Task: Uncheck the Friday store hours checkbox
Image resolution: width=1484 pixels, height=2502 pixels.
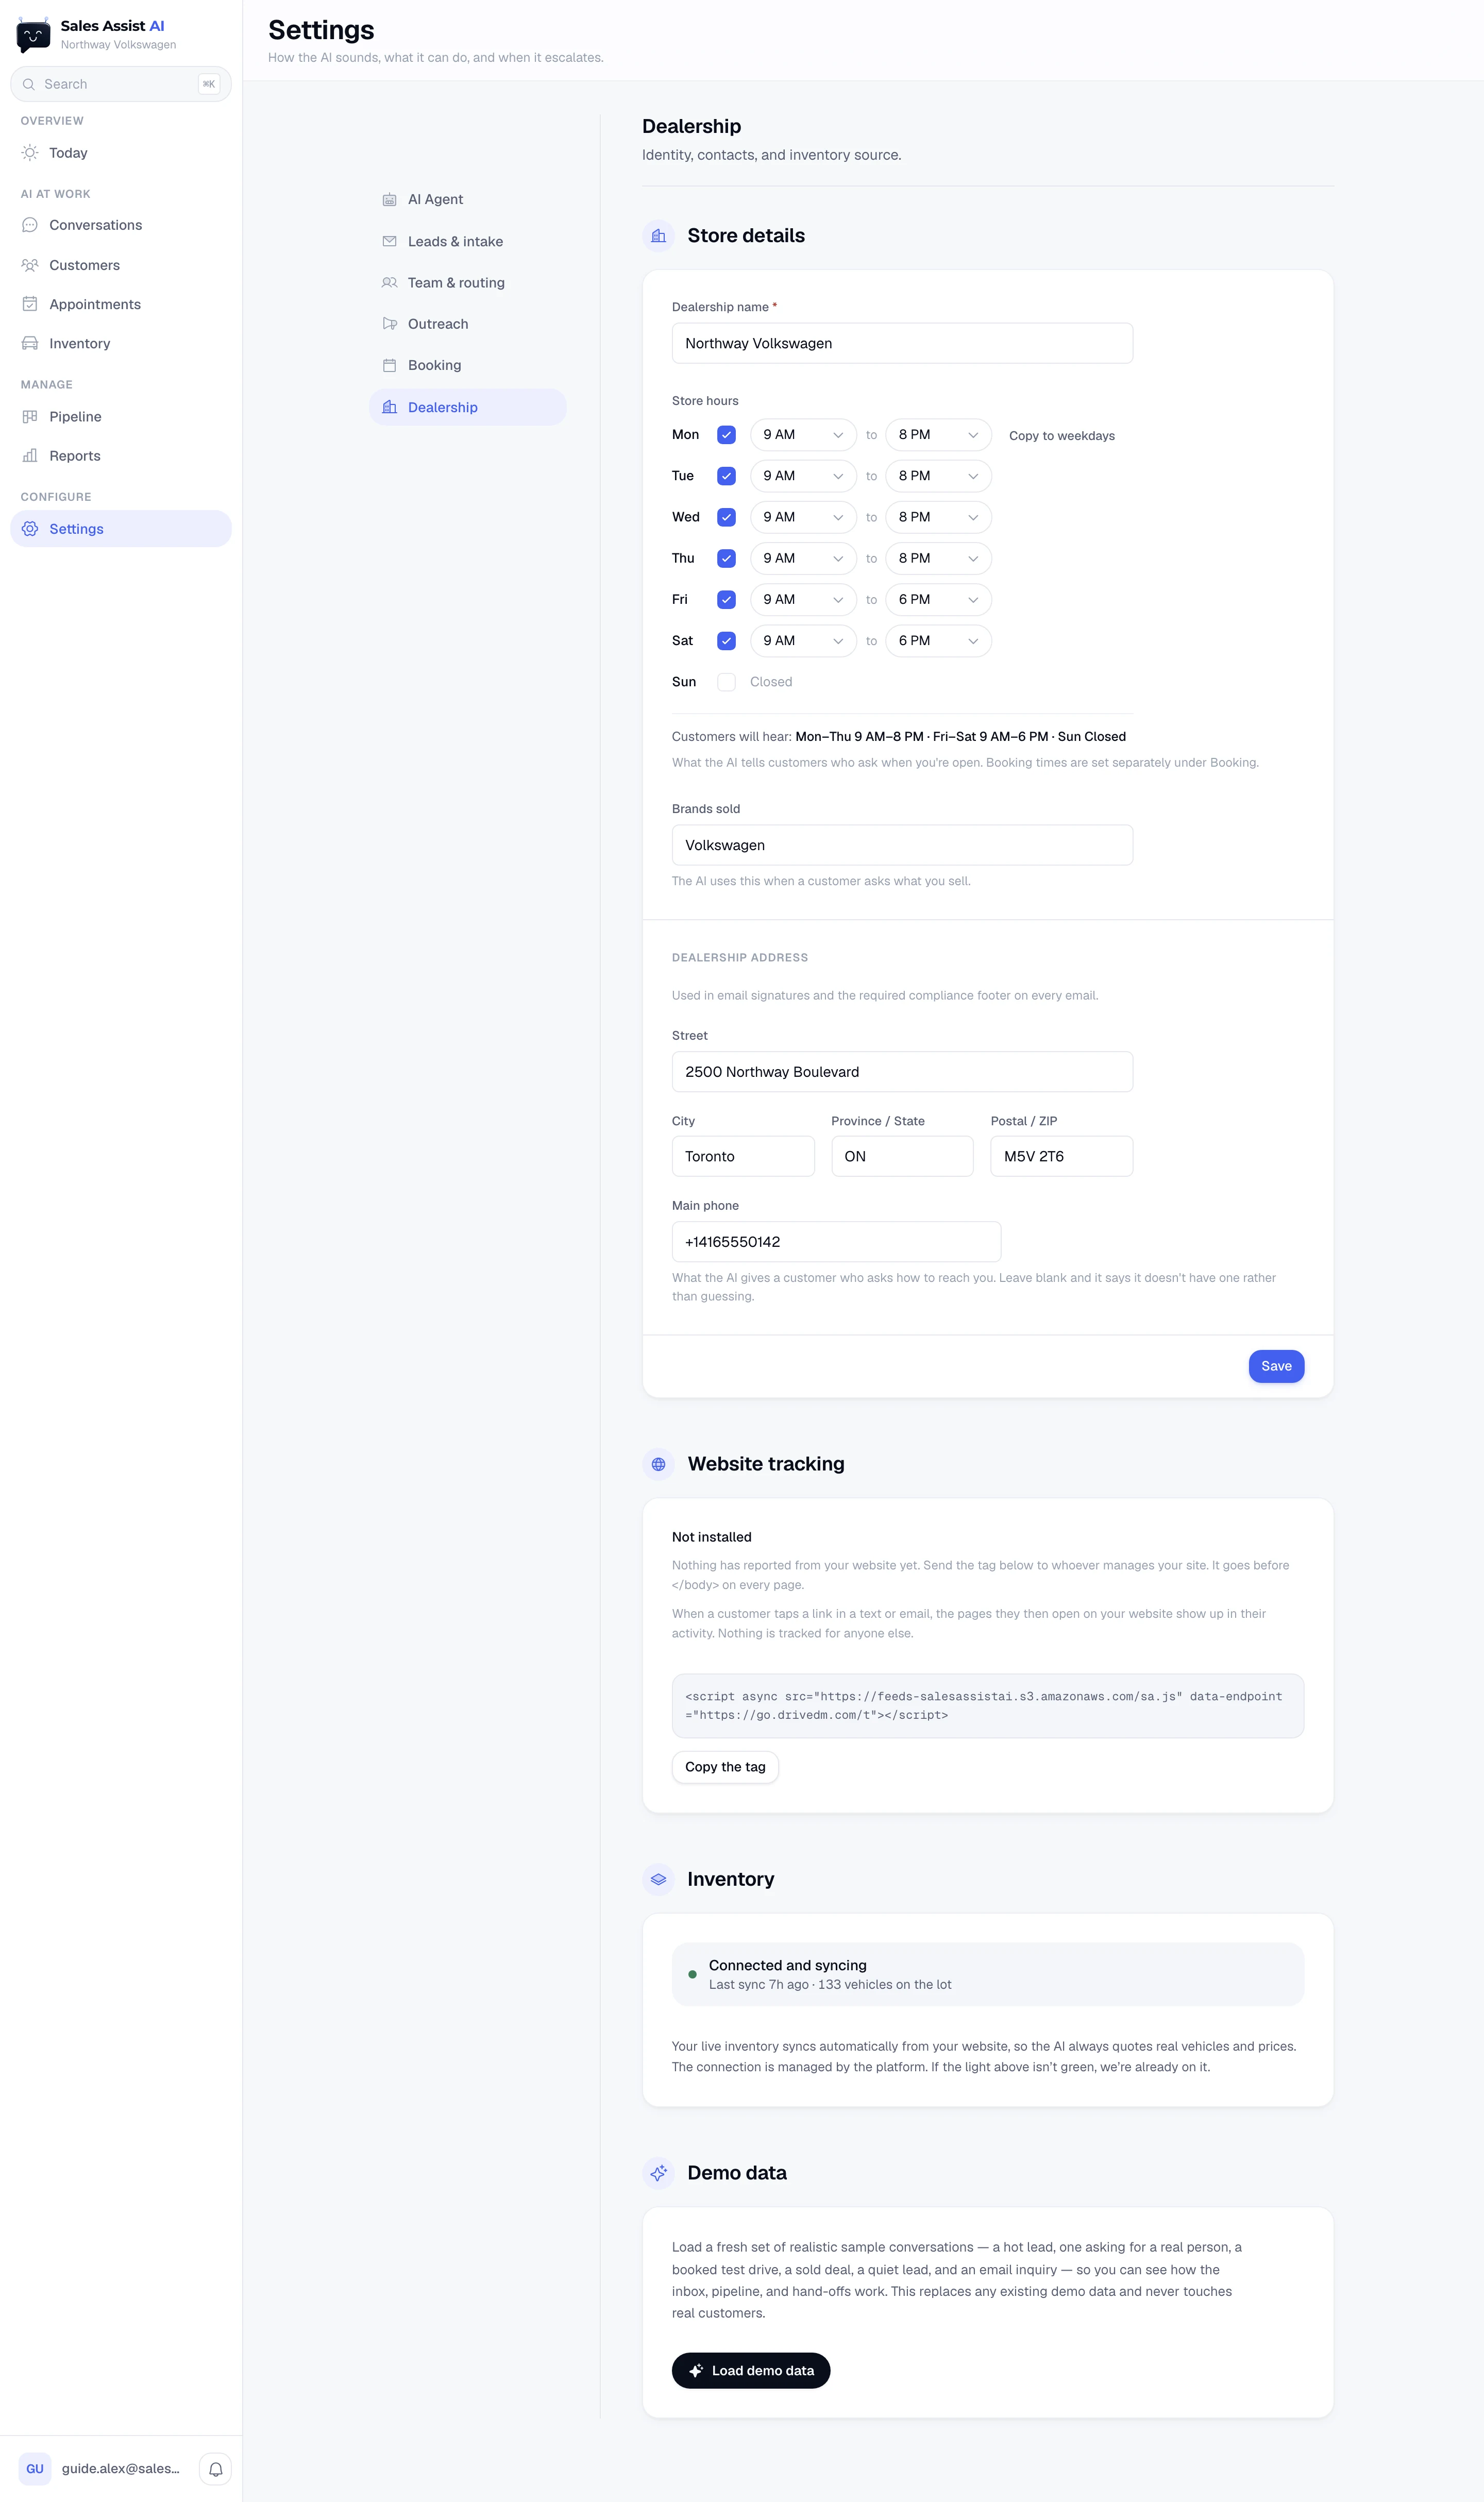Action: (727, 600)
